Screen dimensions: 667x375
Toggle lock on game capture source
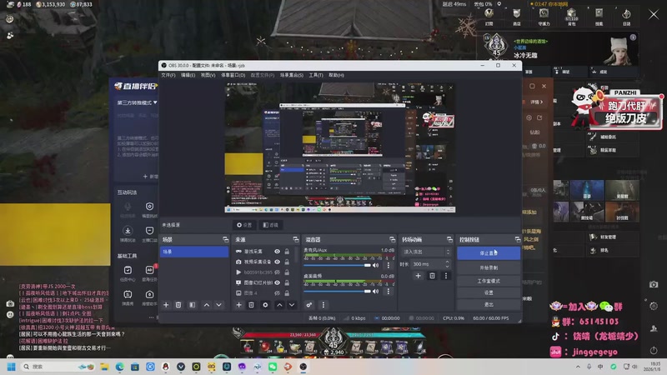click(287, 252)
